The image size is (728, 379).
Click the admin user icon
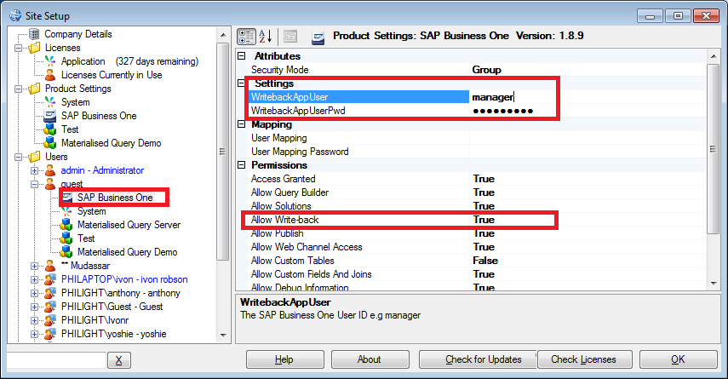(50, 170)
